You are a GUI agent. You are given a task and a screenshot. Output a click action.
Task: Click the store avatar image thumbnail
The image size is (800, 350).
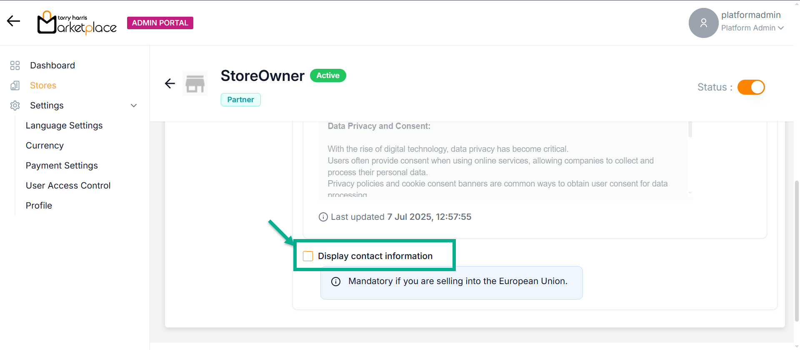coord(195,84)
